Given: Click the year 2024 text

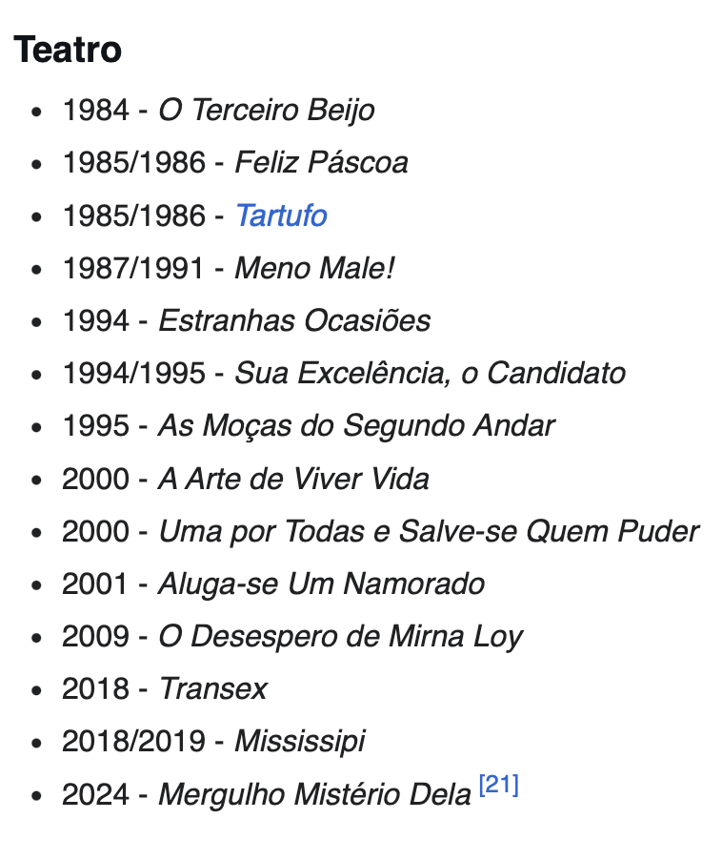Looking at the screenshot, I should tap(95, 794).
